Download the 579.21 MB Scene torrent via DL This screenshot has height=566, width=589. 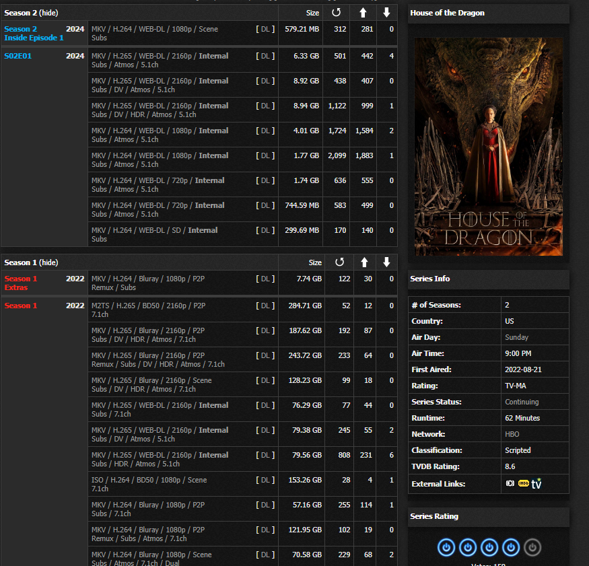265,29
